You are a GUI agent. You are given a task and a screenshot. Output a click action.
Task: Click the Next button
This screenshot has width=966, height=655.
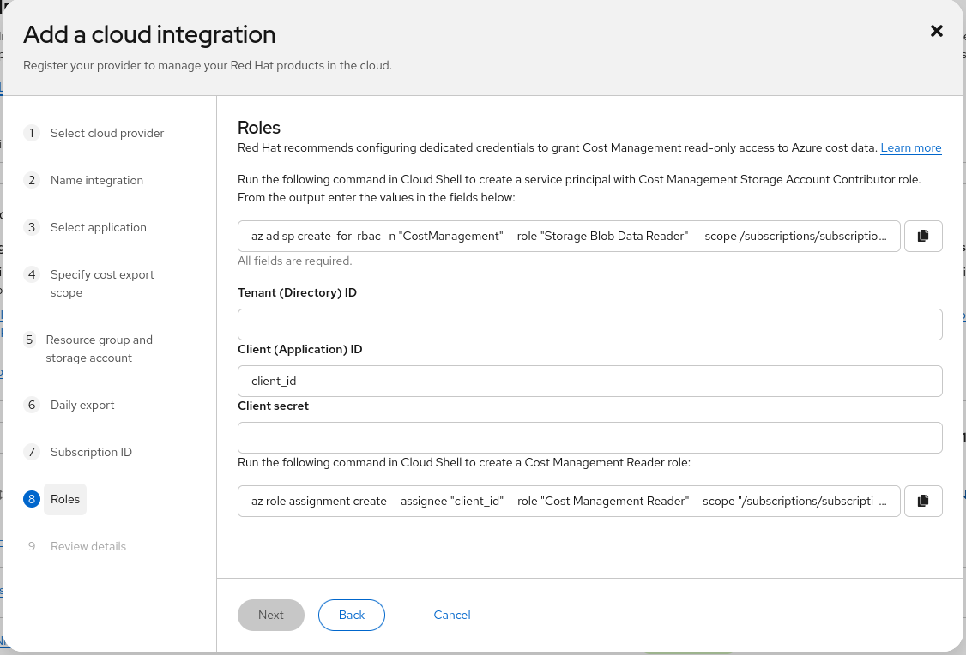pyautogui.click(x=270, y=615)
